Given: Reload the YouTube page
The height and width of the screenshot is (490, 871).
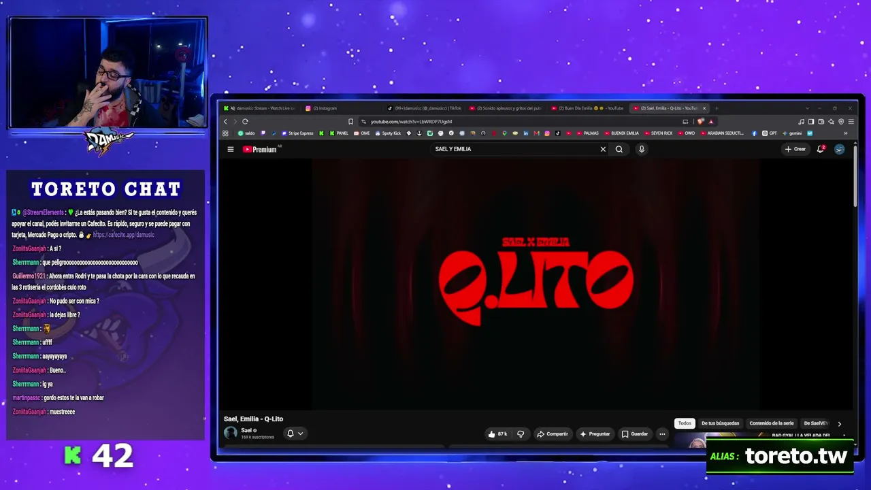Looking at the screenshot, I should point(245,122).
